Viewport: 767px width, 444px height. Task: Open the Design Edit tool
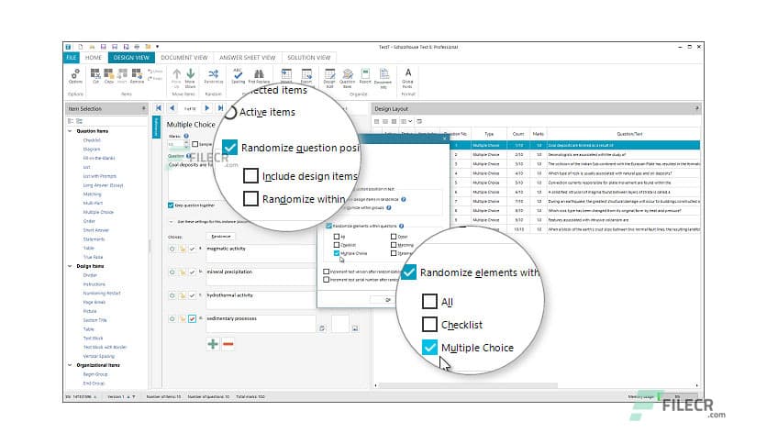click(329, 77)
